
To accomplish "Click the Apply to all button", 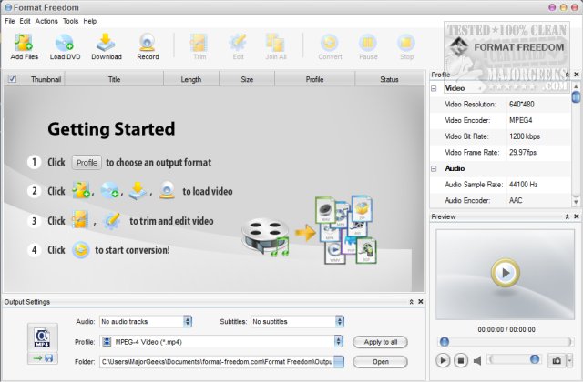I will point(381,342).
